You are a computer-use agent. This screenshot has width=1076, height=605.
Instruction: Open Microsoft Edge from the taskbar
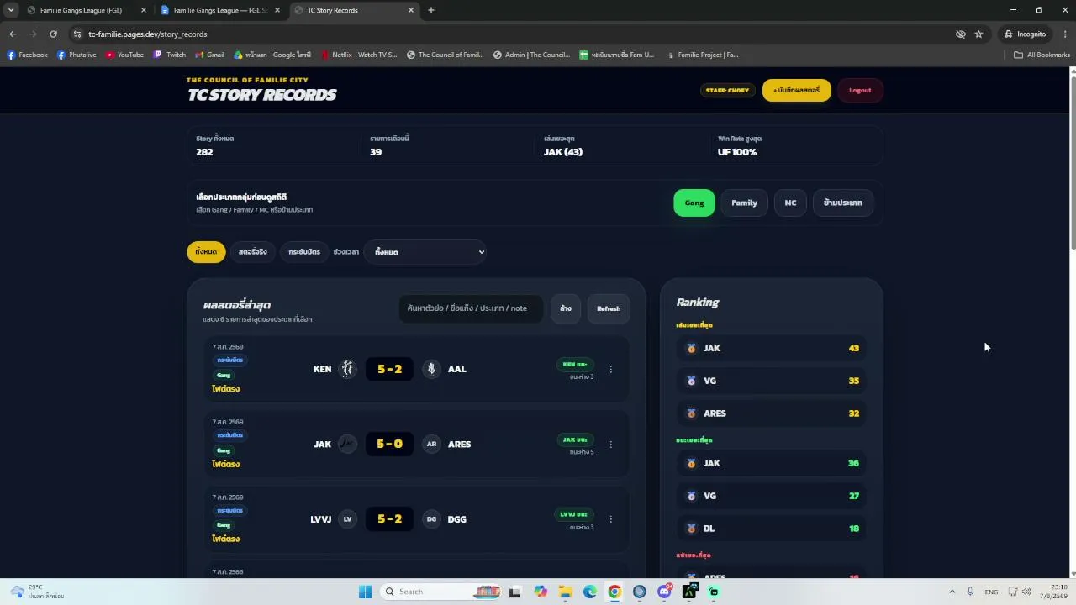590,592
